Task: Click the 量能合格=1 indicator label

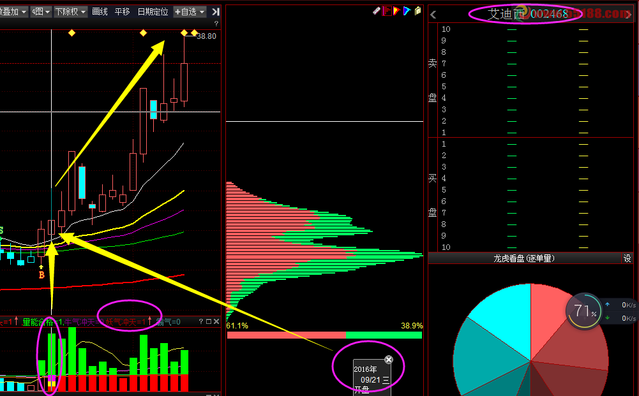Action: click(42, 322)
